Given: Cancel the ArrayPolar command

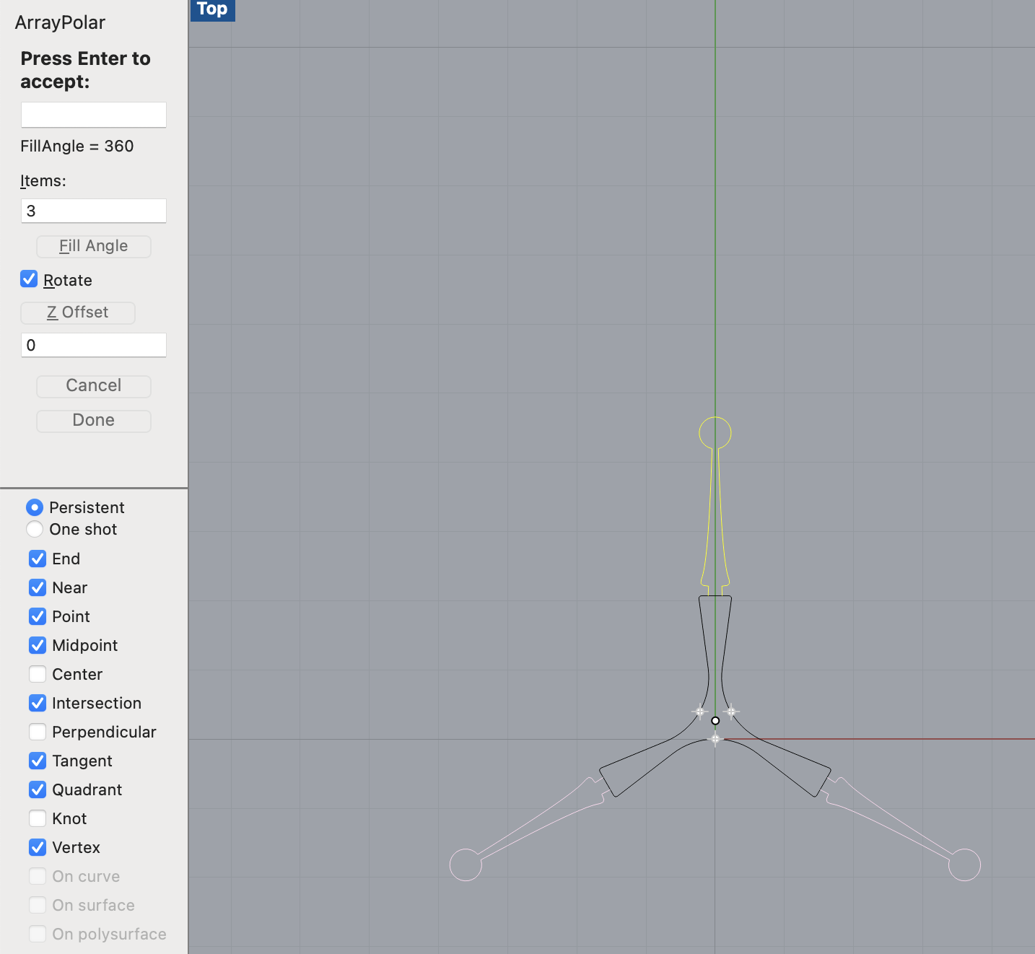Looking at the screenshot, I should (x=93, y=385).
